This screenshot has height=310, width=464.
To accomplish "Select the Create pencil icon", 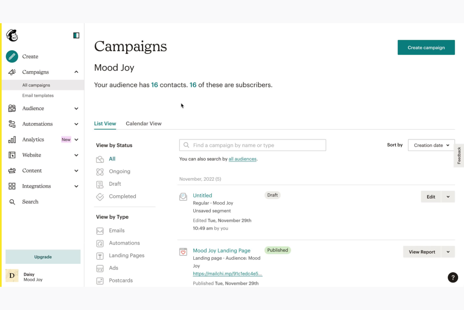I will (x=12, y=57).
